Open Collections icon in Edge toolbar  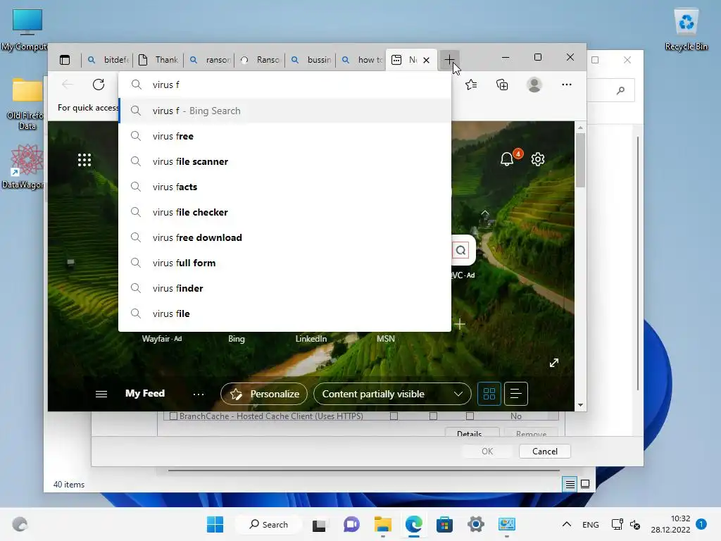[502, 85]
